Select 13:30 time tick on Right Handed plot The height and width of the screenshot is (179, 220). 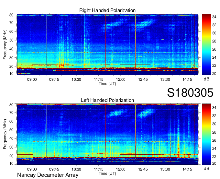coord(165,79)
